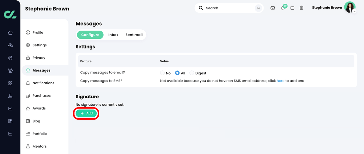Click the Feature column header

[86, 62]
